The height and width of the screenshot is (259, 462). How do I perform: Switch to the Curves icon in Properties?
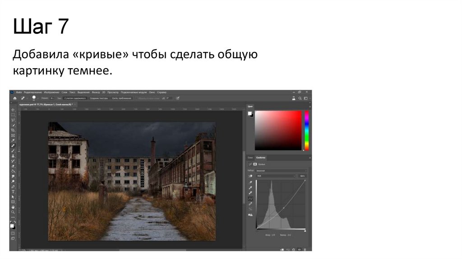[x=250, y=164]
